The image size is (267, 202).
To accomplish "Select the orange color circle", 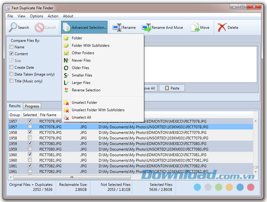I will (229, 187).
